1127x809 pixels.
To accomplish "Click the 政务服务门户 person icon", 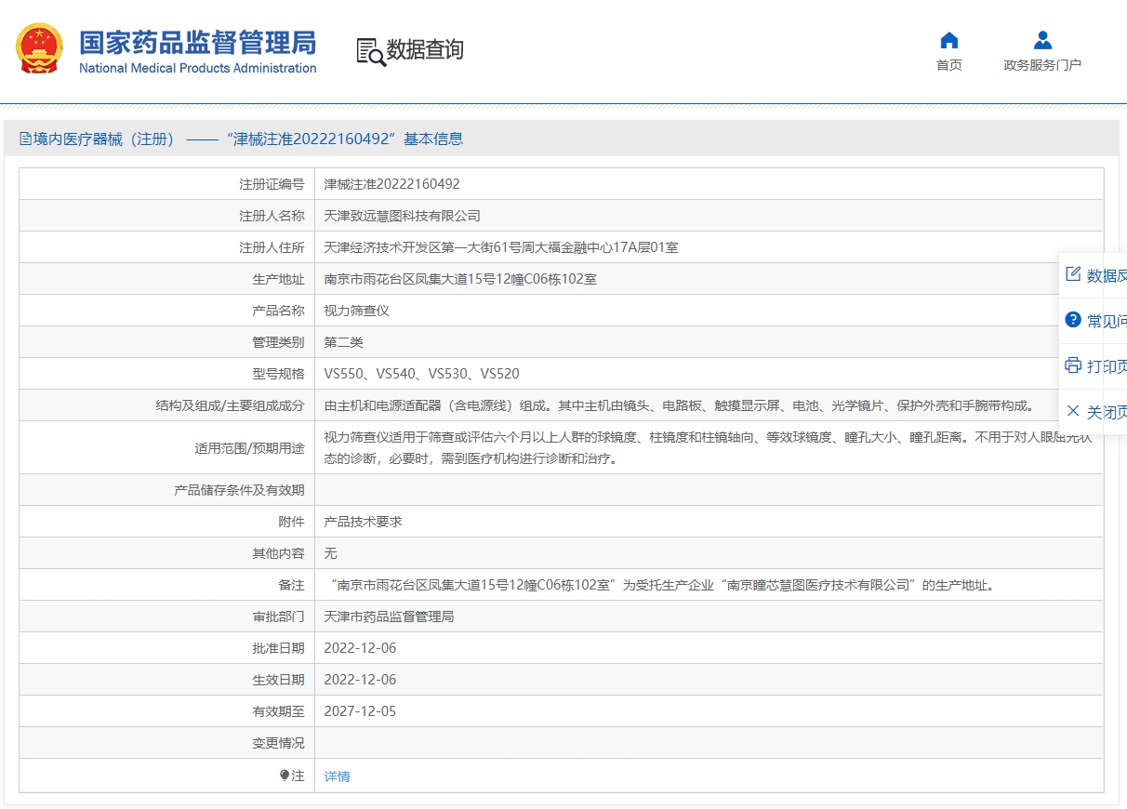I will pyautogui.click(x=1042, y=40).
